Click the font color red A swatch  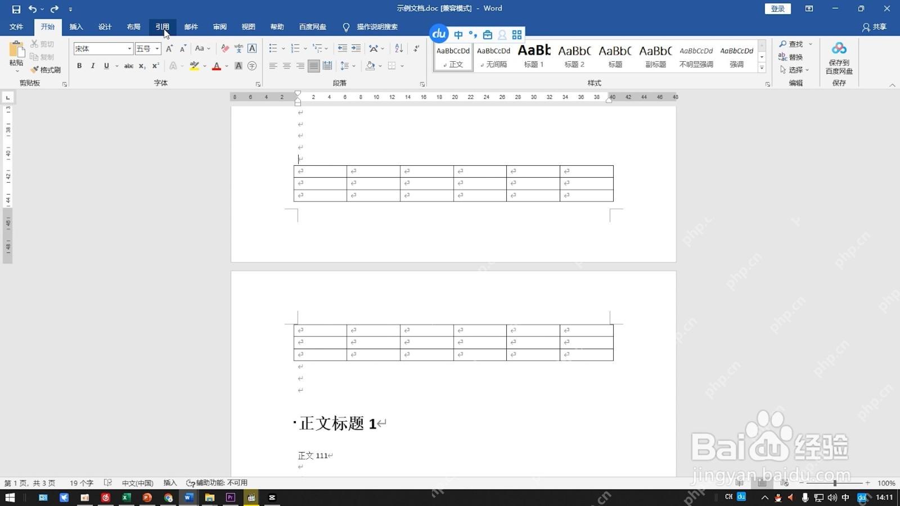tap(217, 66)
